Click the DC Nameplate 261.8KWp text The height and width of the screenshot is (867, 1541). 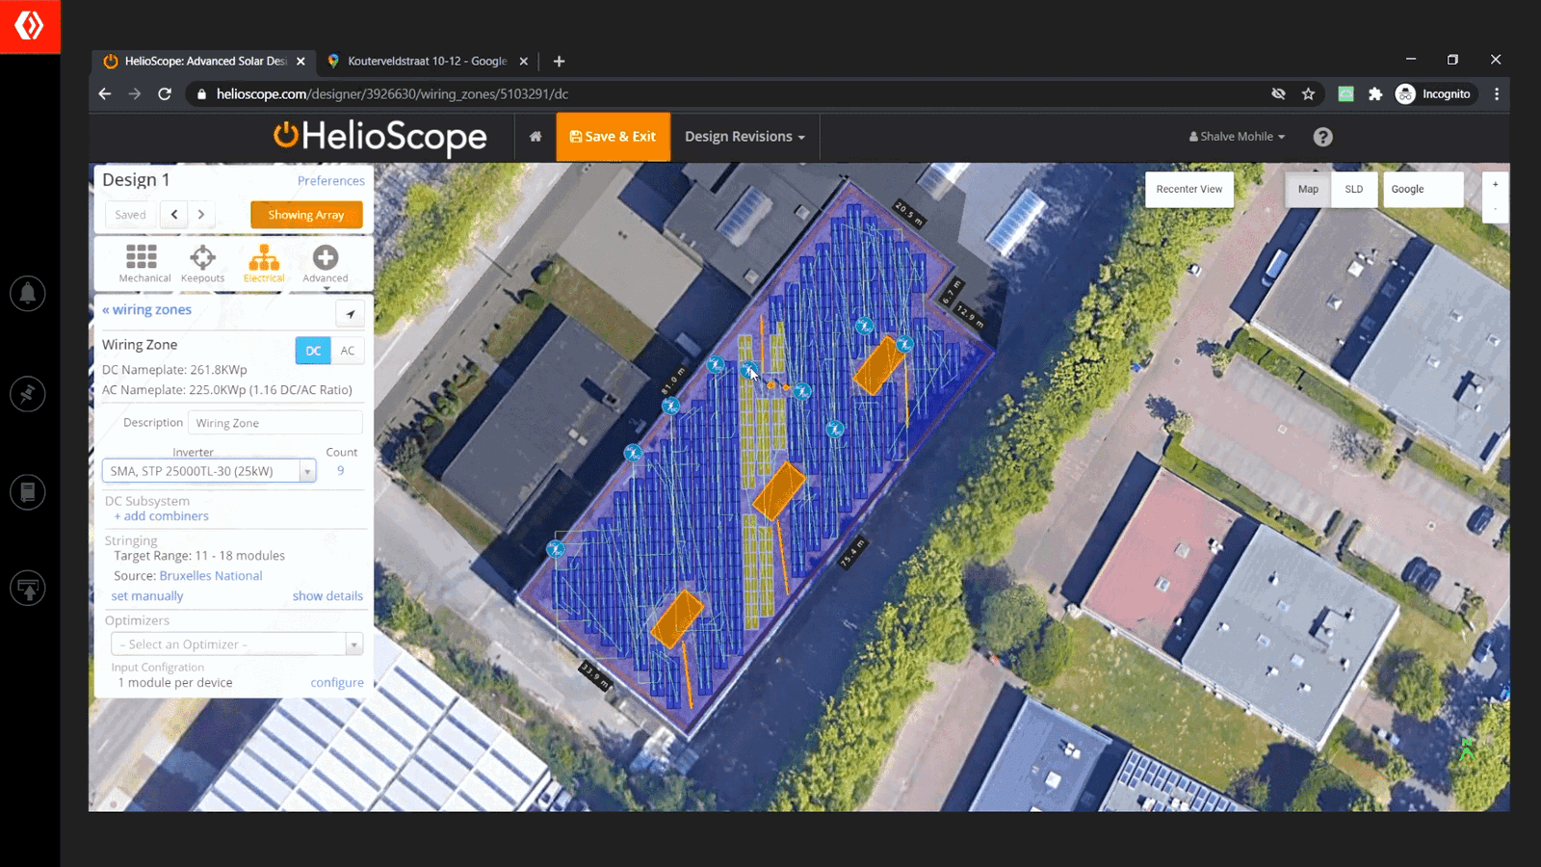(174, 370)
